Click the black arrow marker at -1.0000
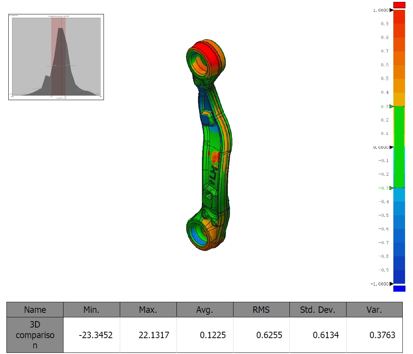Screen dimensions: 413x354 point(391,284)
